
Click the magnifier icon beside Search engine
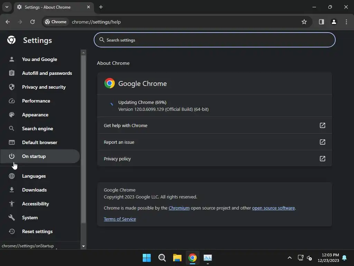[12, 128]
